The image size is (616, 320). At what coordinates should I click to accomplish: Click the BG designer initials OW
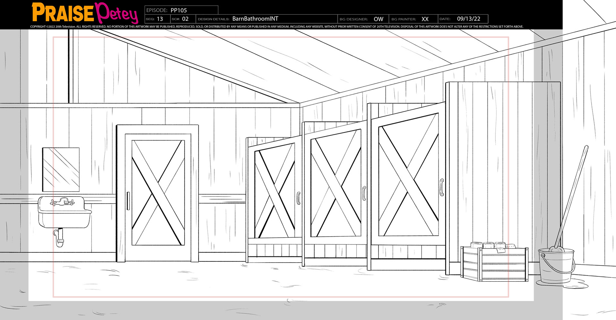coord(379,19)
